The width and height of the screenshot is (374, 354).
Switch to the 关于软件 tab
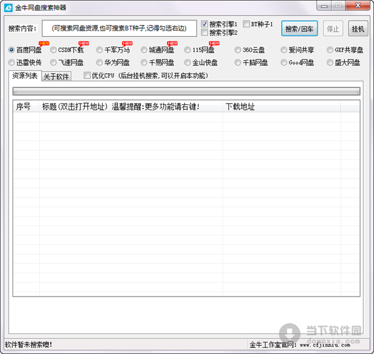tap(57, 77)
